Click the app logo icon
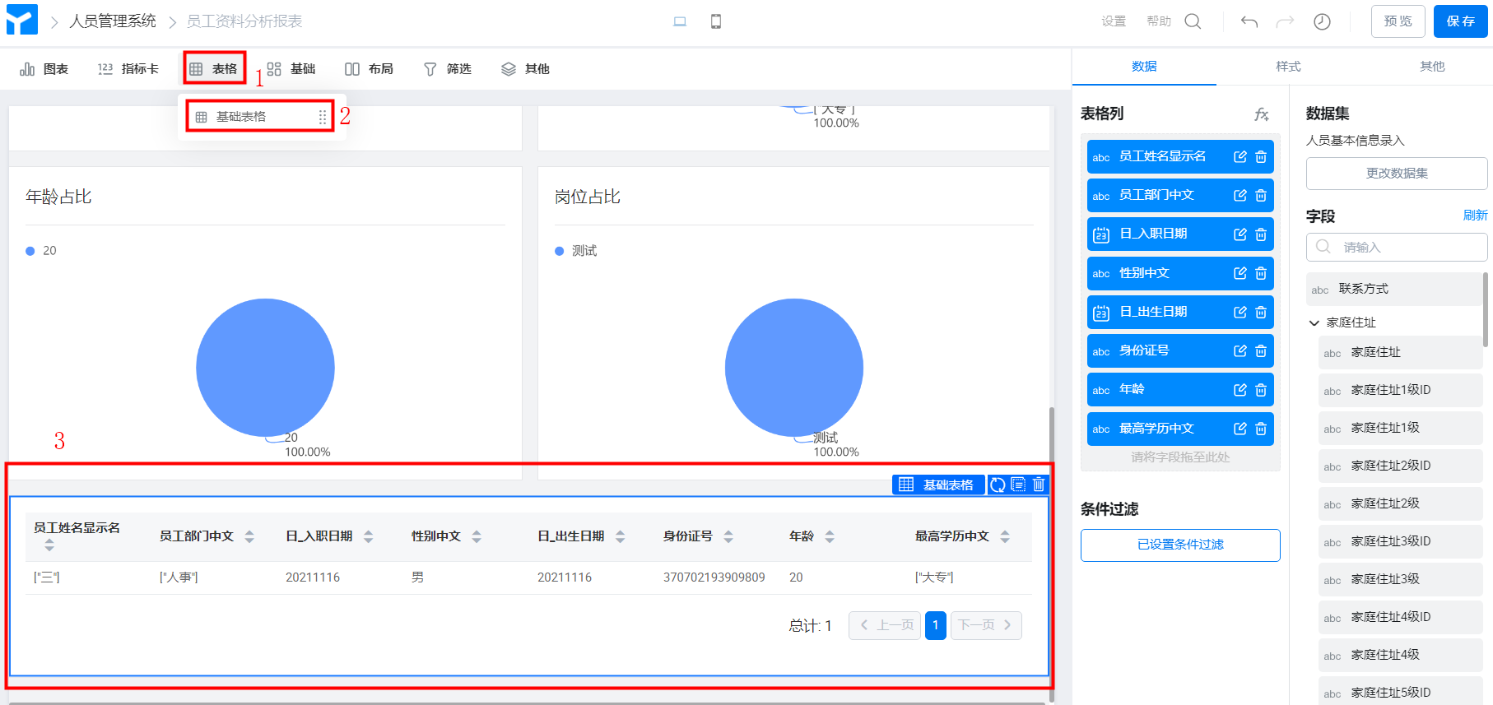1493x705 pixels. 22,20
